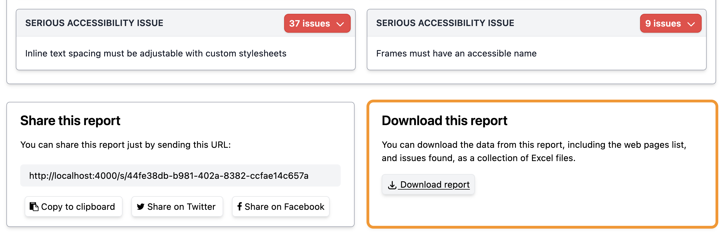Click chevron on 37 issues badge
This screenshot has height=243, width=723.
click(x=340, y=24)
